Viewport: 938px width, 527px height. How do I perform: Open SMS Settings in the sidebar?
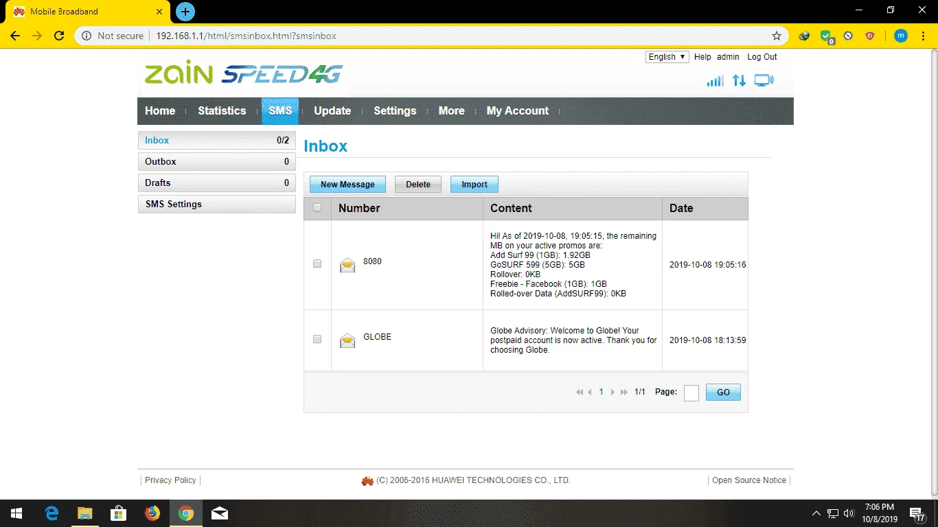pos(217,204)
